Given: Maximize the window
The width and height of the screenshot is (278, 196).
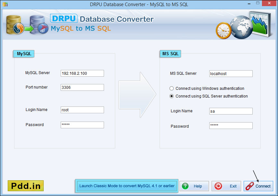Looking at the screenshot, I should tap(257, 3).
